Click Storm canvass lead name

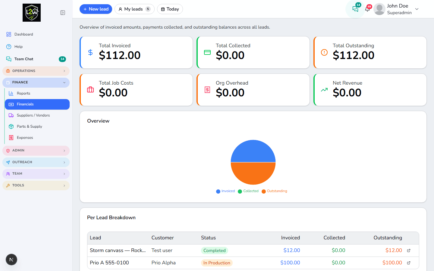click(118, 250)
